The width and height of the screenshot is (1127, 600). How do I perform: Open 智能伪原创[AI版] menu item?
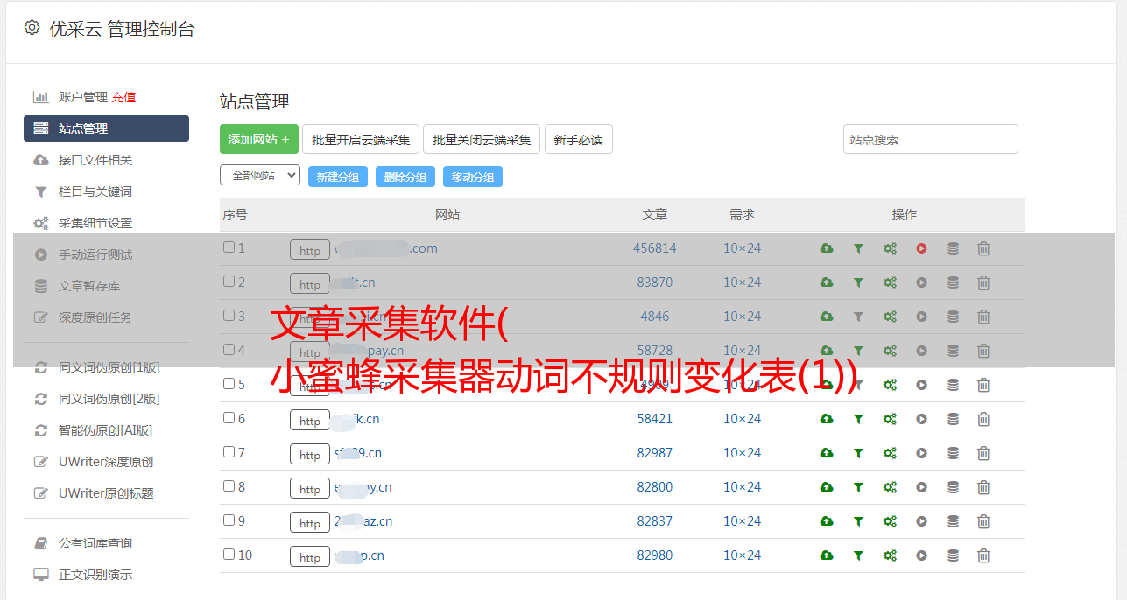106,430
